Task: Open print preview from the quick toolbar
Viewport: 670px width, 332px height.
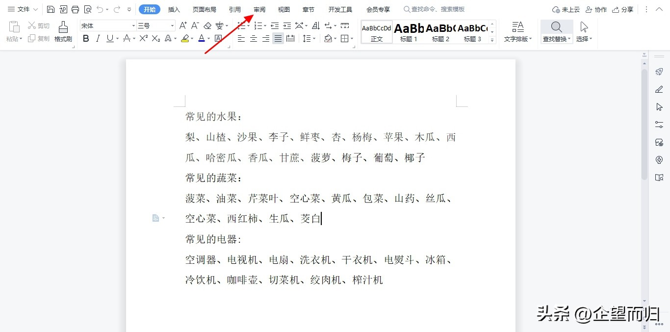Action: [x=87, y=9]
